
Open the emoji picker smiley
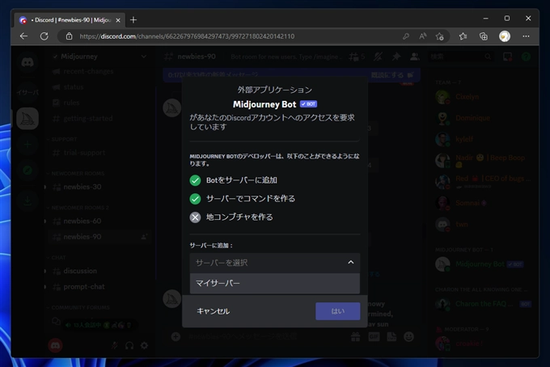pos(408,337)
